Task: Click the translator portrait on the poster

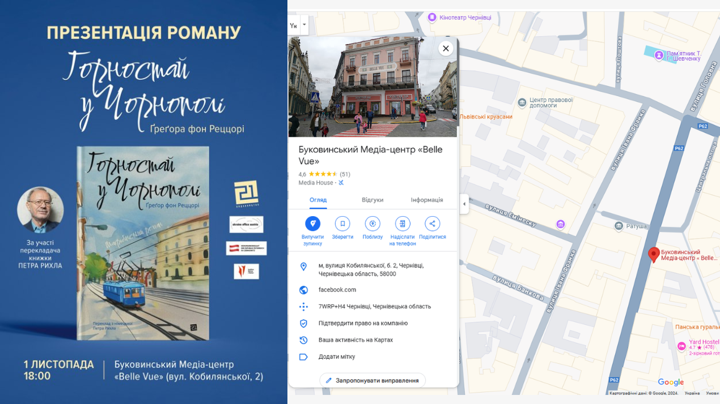Action: click(40, 210)
